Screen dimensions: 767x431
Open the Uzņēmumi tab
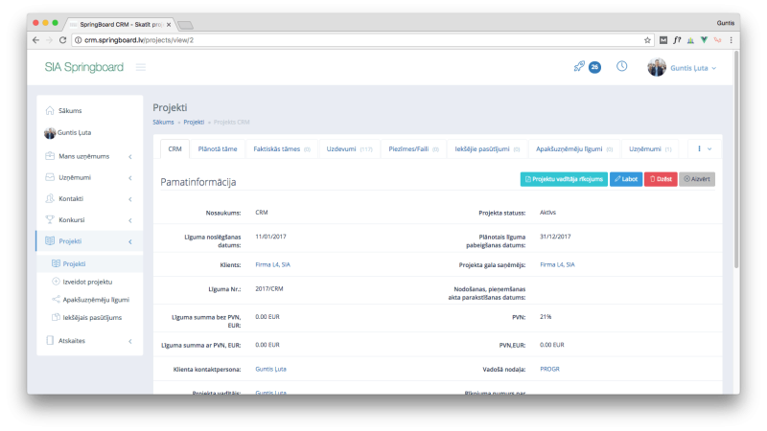(x=650, y=149)
